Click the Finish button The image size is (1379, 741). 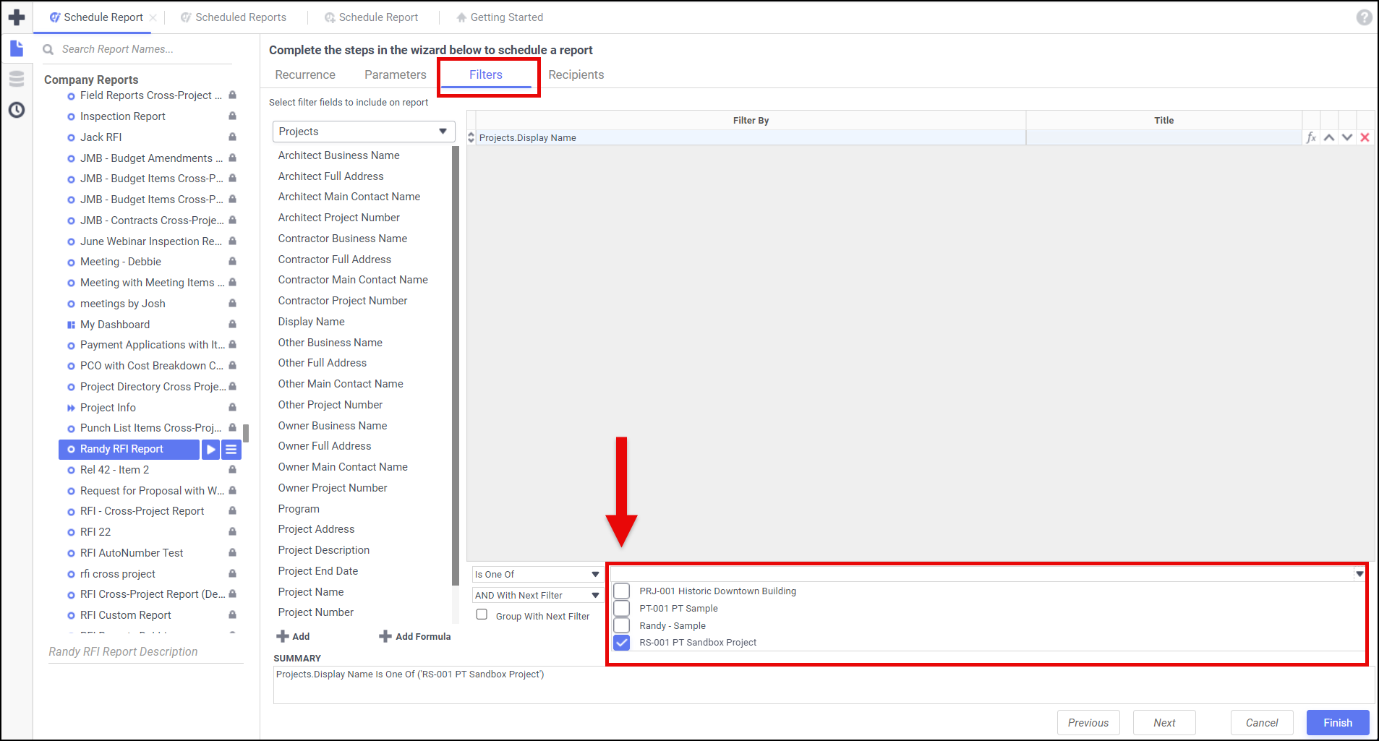coord(1338,722)
